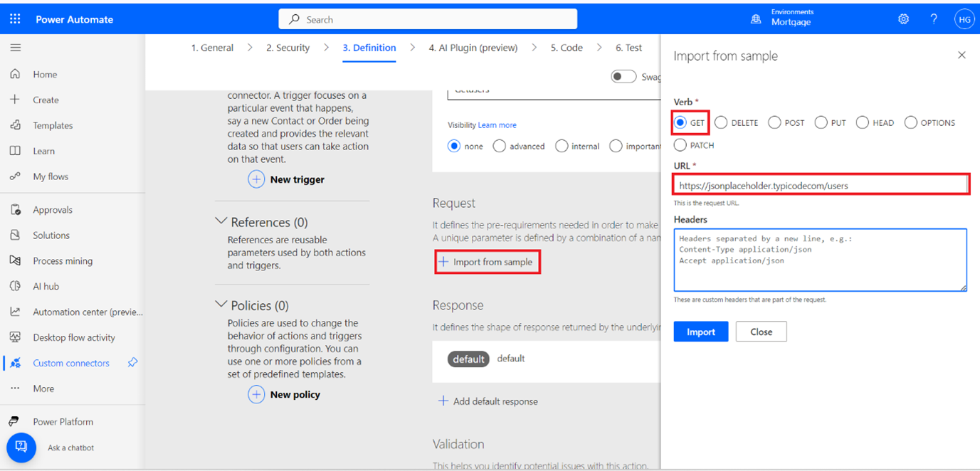Toggle the Swagger editor switch
Viewport: 980px width, 471px height.
623,77
